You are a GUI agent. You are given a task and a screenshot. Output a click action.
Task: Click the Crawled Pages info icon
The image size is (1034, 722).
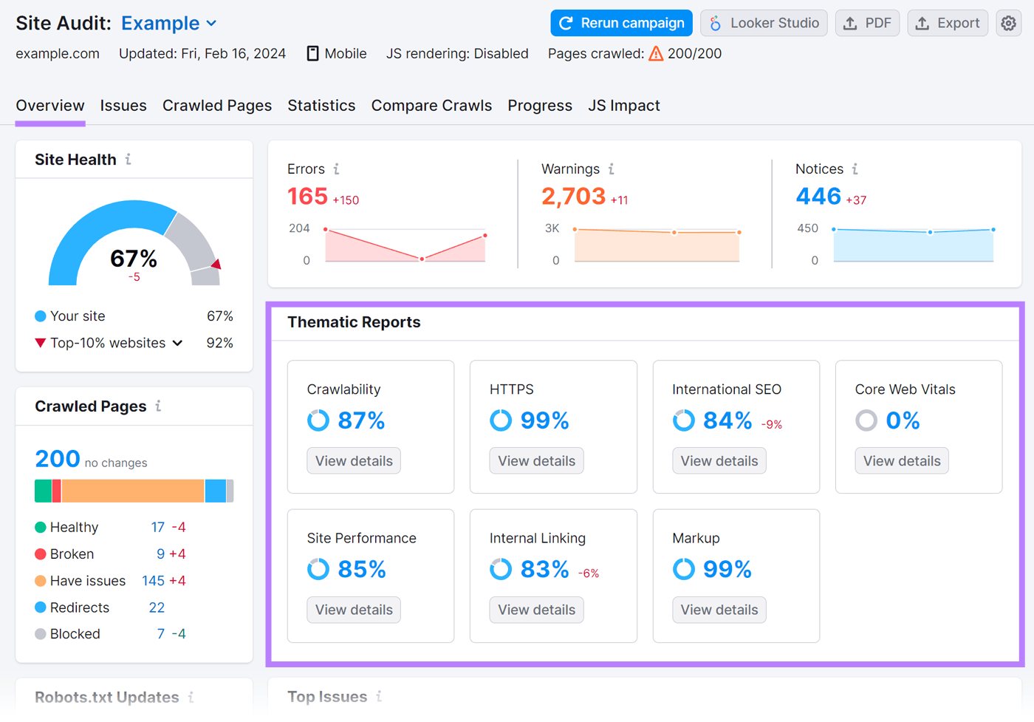pyautogui.click(x=159, y=406)
